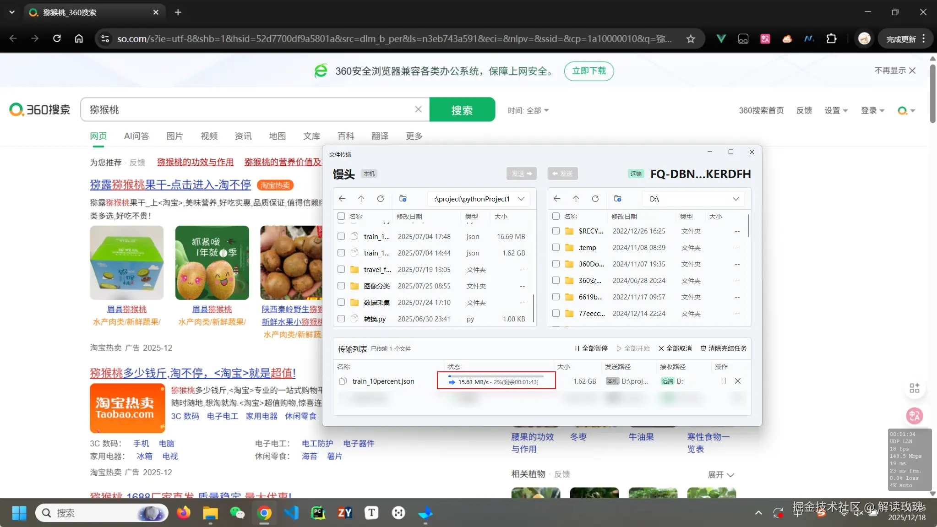Pause the train_10percent.json transfer
Viewport: 937px width, 527px height.
click(724, 381)
